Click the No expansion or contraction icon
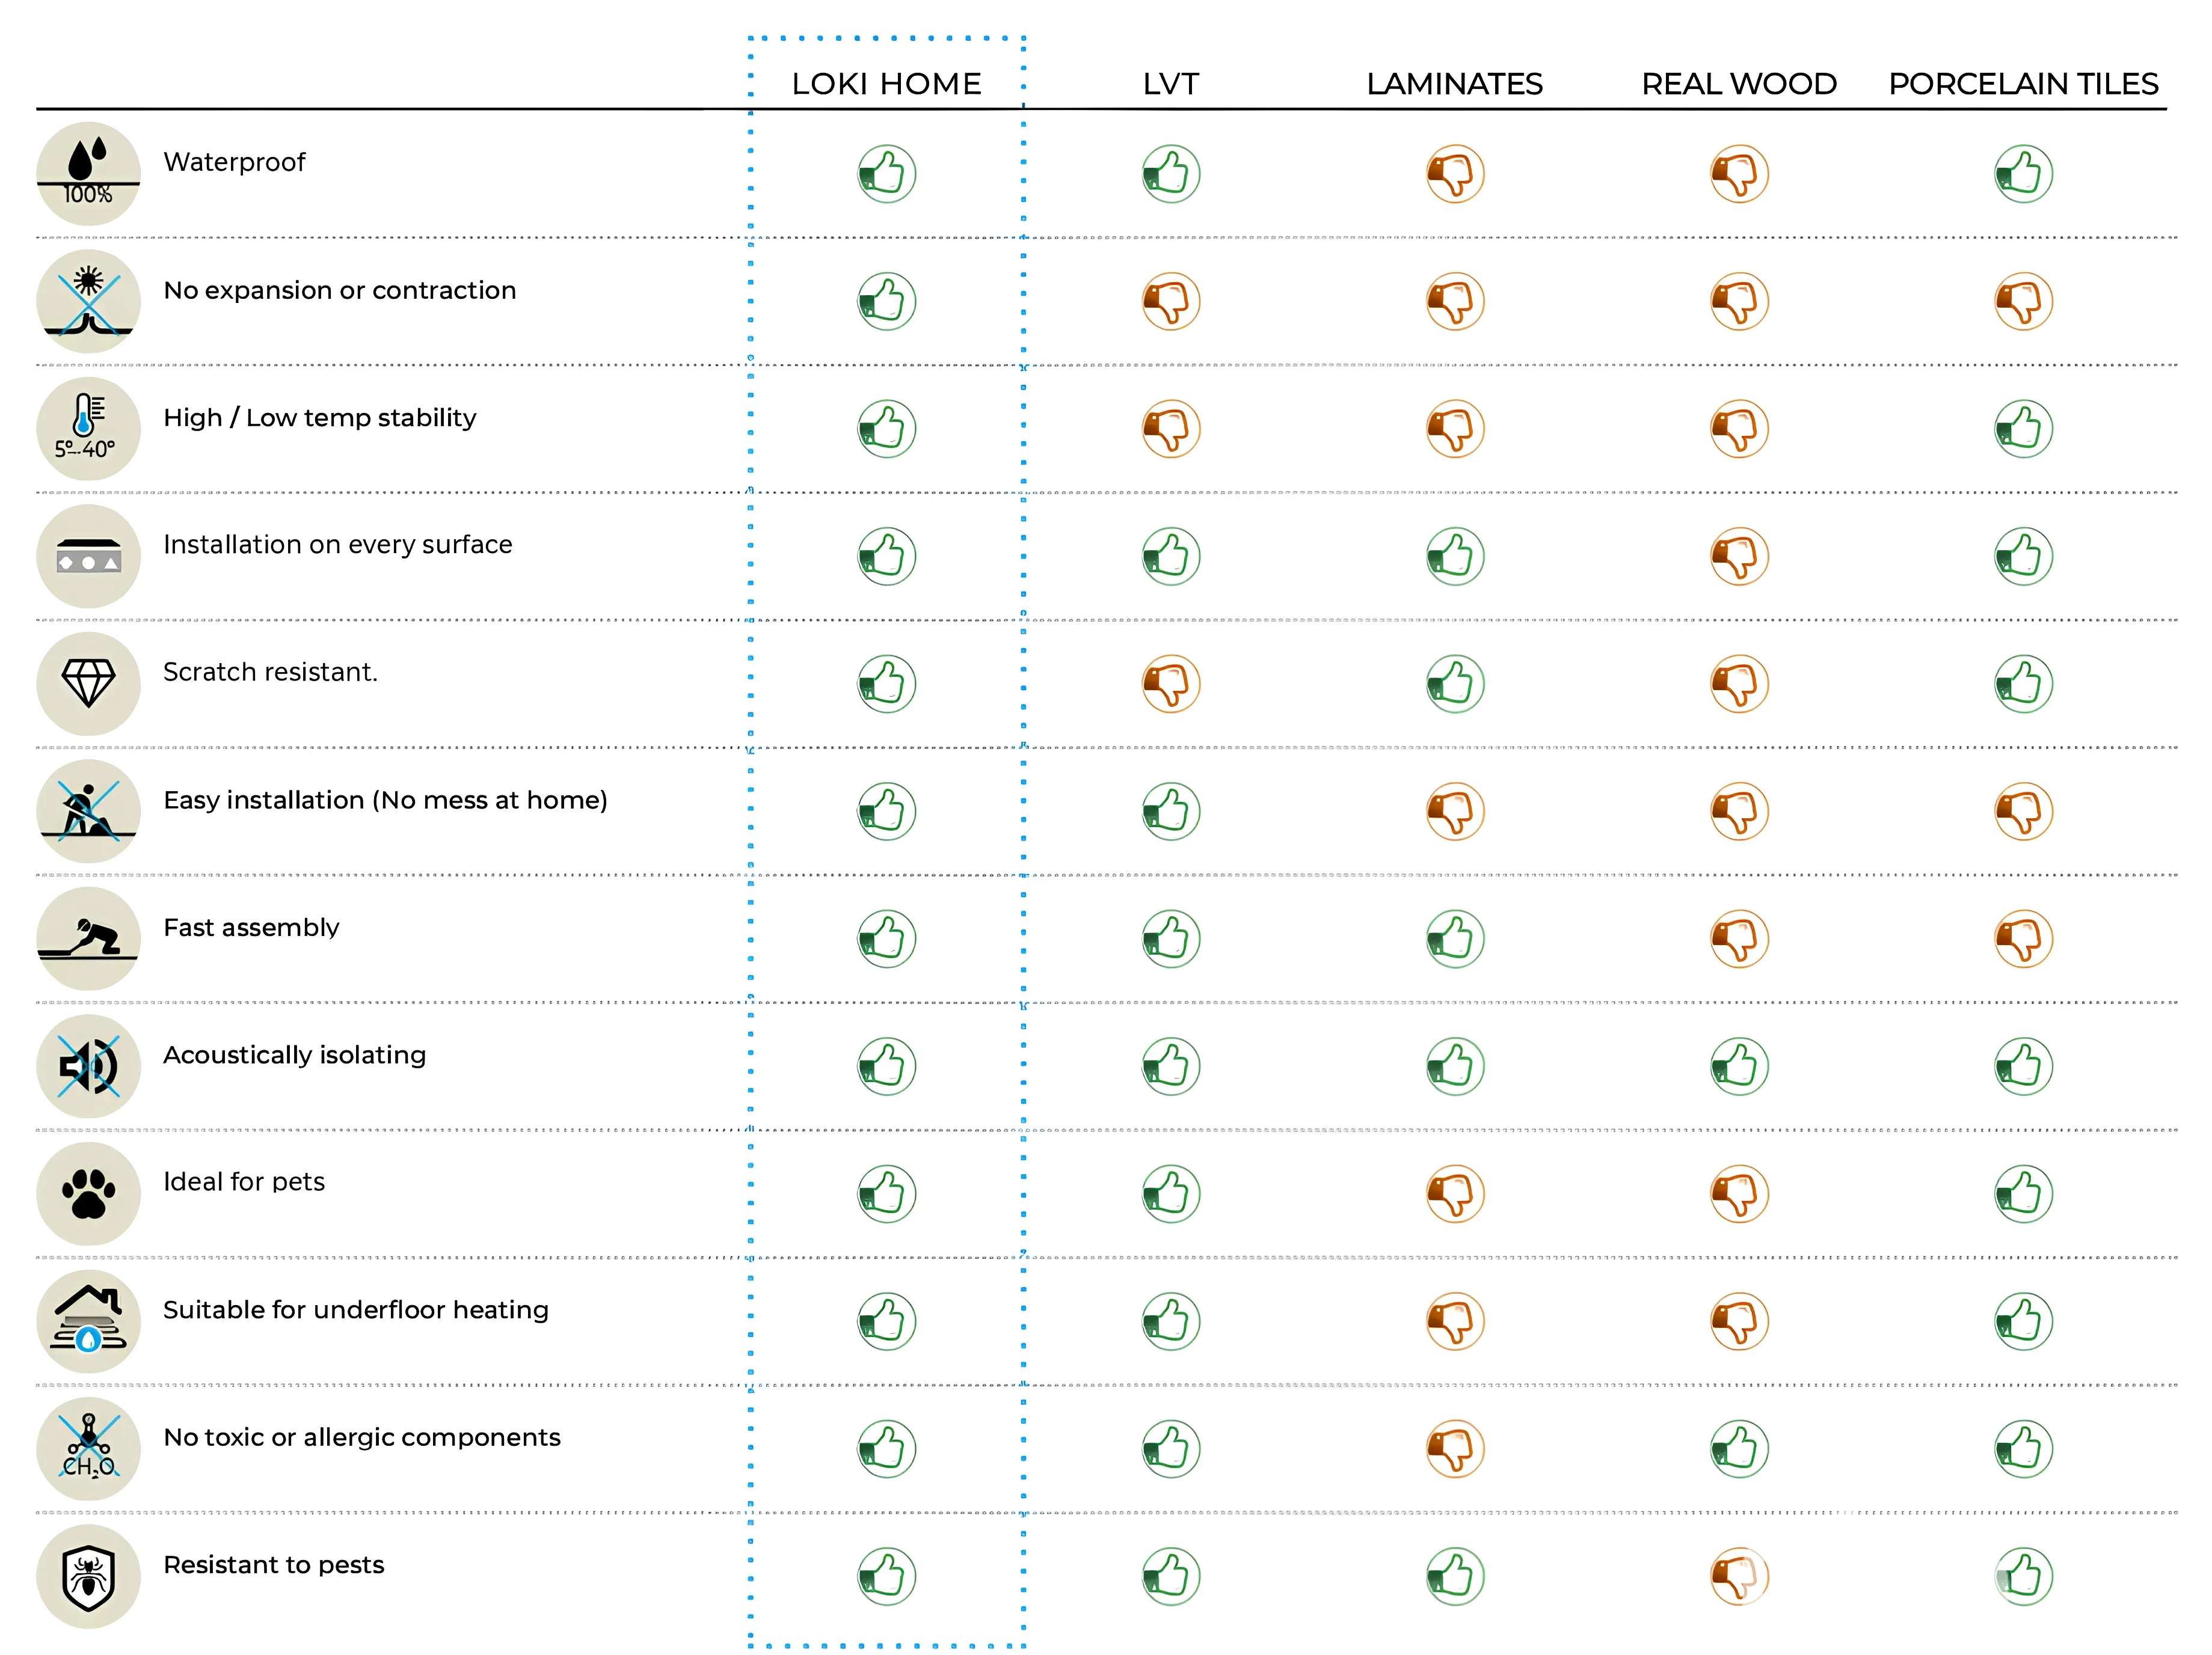 [x=88, y=301]
